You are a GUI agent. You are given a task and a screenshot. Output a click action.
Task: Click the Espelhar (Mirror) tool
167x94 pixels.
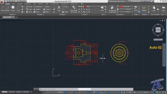click(37, 9)
